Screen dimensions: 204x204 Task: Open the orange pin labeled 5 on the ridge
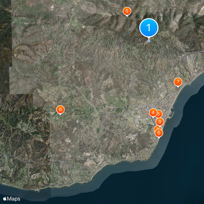coord(127,11)
